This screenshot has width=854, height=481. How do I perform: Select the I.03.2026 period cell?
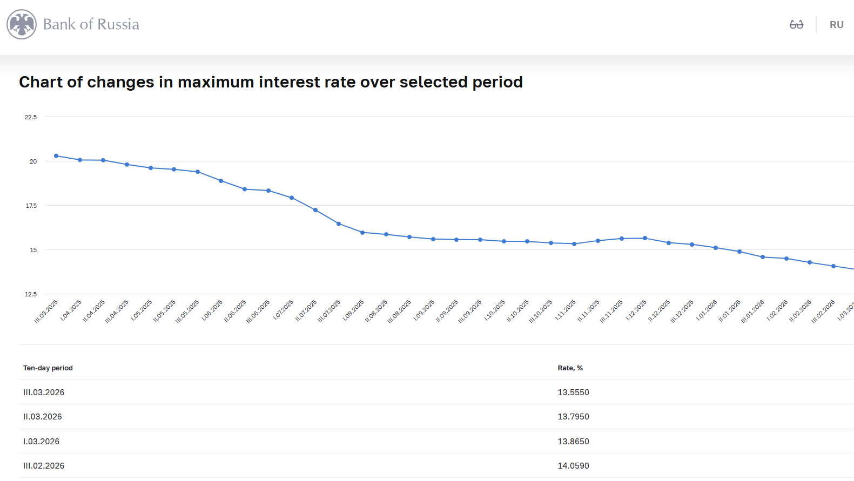(x=42, y=442)
